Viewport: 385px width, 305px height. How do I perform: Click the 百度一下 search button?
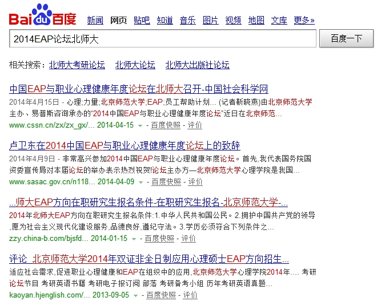(346, 39)
